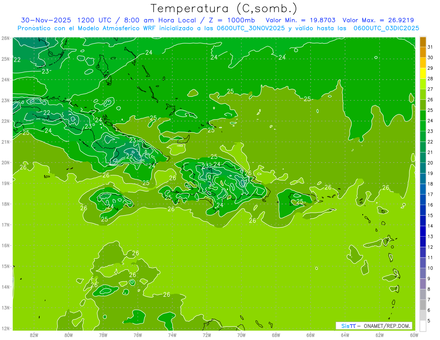Click the 'Valor Max. = 26.9219' text
This screenshot has width=440, height=340.
click(x=378, y=20)
